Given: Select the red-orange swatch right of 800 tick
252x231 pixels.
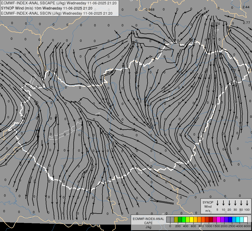Looking at the screenshot, I should (203, 219).
